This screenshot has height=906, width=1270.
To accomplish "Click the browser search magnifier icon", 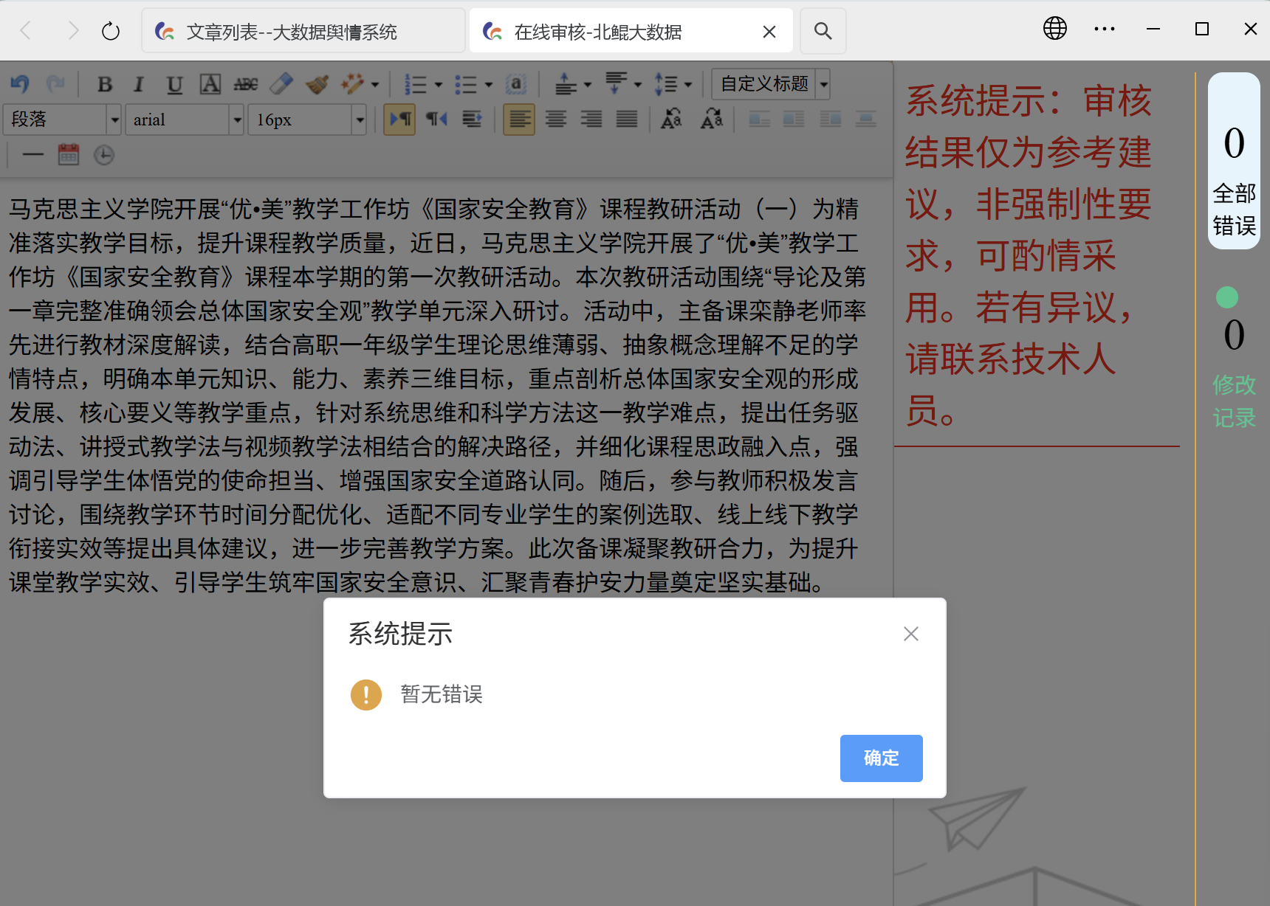I will (823, 31).
